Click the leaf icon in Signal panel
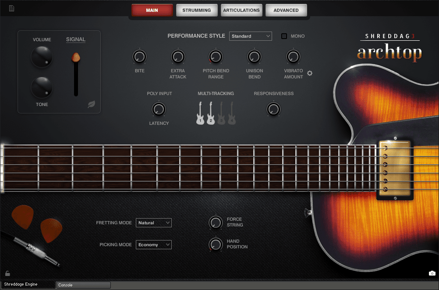Image resolution: width=439 pixels, height=290 pixels. pyautogui.click(x=91, y=104)
